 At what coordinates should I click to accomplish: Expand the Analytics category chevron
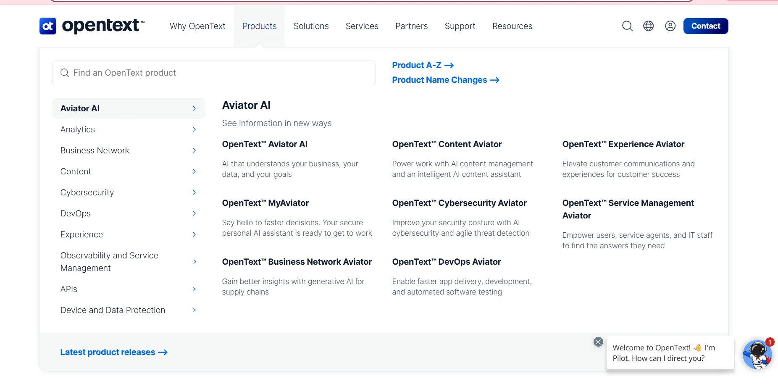(194, 129)
